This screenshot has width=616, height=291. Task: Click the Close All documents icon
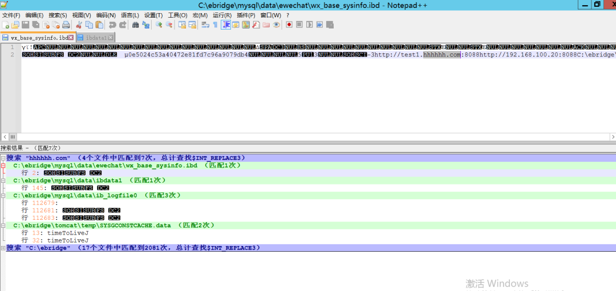[56, 24]
